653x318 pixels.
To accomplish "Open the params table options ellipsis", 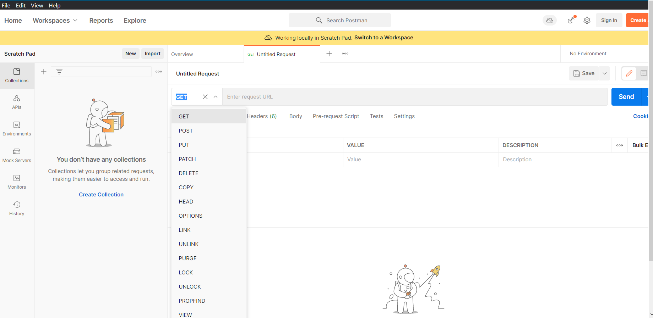I will pyautogui.click(x=620, y=145).
